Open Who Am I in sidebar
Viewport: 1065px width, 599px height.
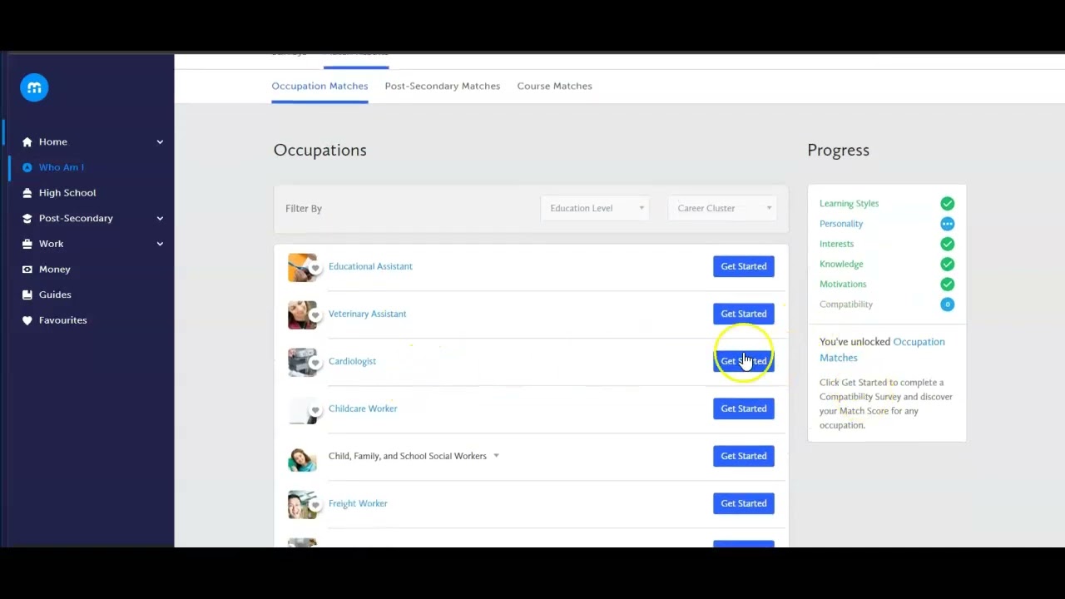pyautogui.click(x=62, y=167)
